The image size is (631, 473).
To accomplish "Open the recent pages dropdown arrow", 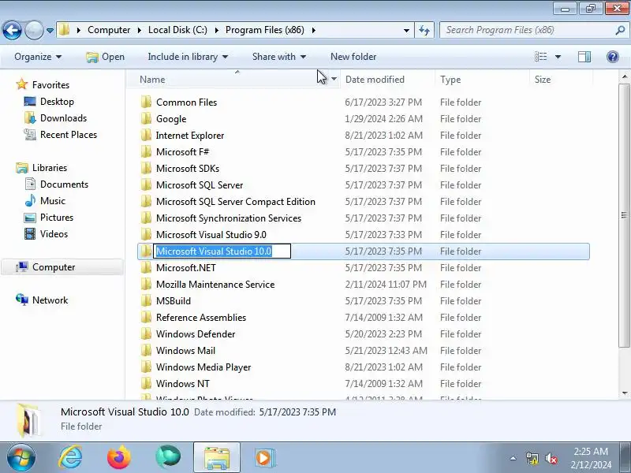I will 50,31.
